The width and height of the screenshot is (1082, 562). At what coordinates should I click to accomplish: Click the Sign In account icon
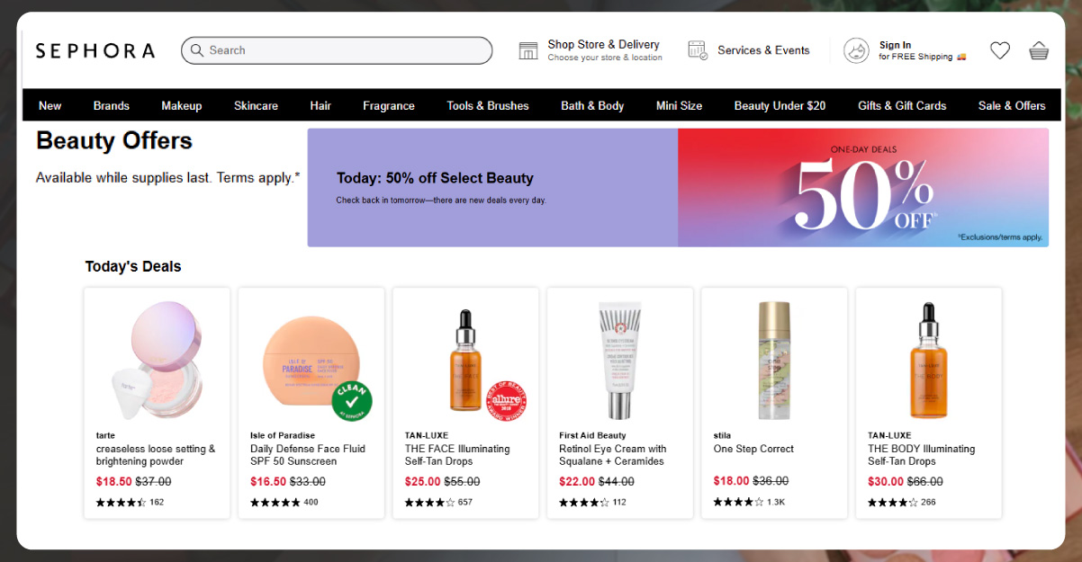point(854,50)
